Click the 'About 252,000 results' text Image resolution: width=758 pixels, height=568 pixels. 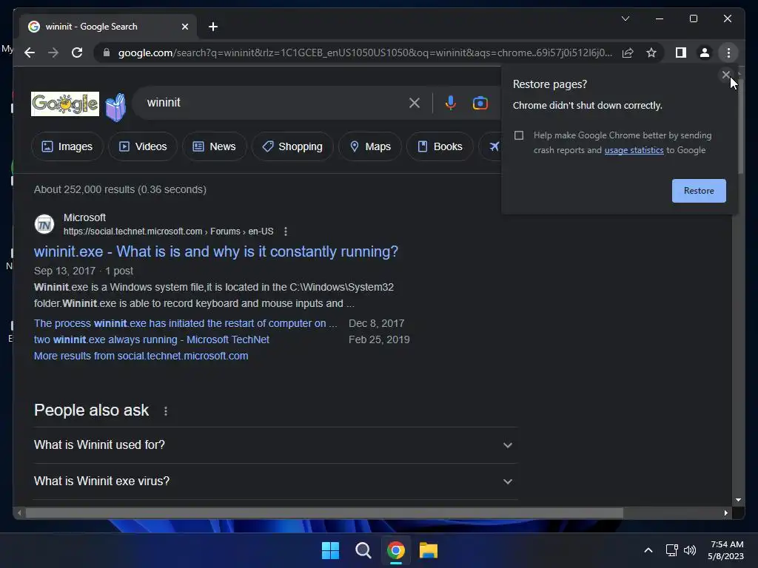(x=120, y=189)
